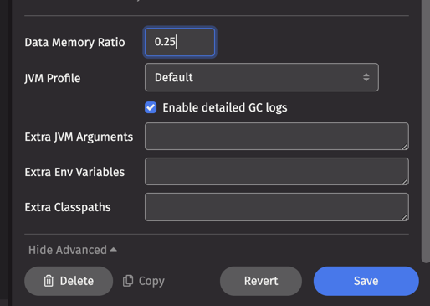430x306 pixels.
Task: Click the clipboard icon beside Copy
Action: click(x=128, y=281)
